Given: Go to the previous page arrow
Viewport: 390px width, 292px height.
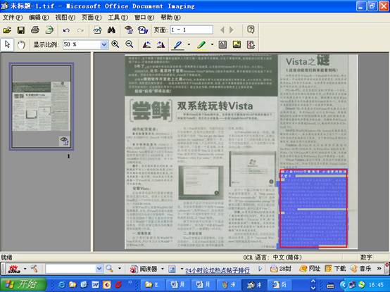Looking at the screenshot, I should click(222, 30).
